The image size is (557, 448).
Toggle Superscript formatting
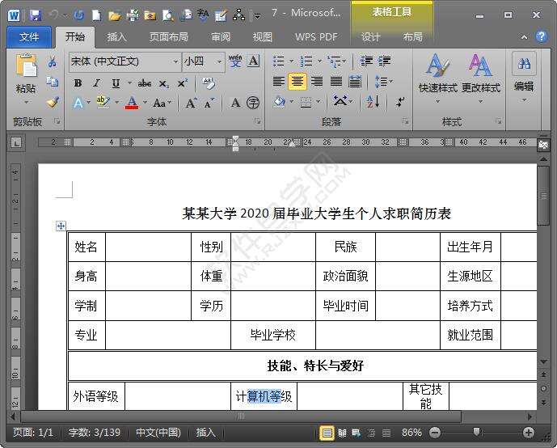click(x=182, y=83)
